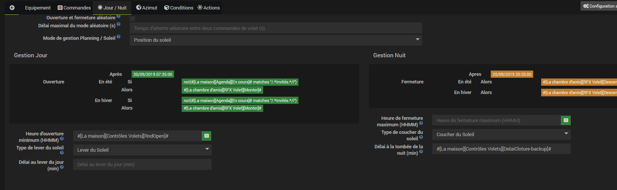Viewport: 617px width, 190px height.
Task: Click the Gestion Nuit heading
Action: point(389,55)
